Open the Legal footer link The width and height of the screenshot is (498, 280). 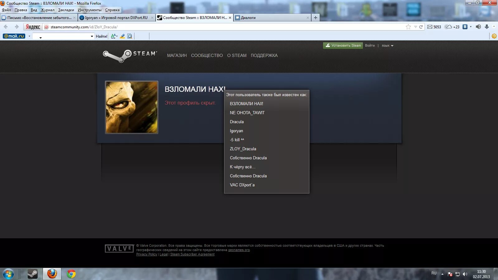pos(164,254)
